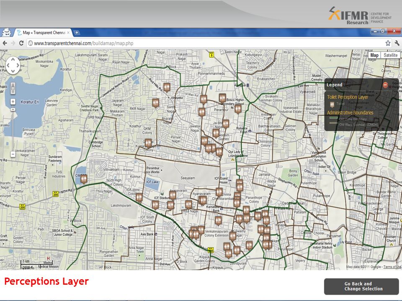Click the toilet marker at ICF West Colony
Screen dimensions: 402x301
(139, 198)
